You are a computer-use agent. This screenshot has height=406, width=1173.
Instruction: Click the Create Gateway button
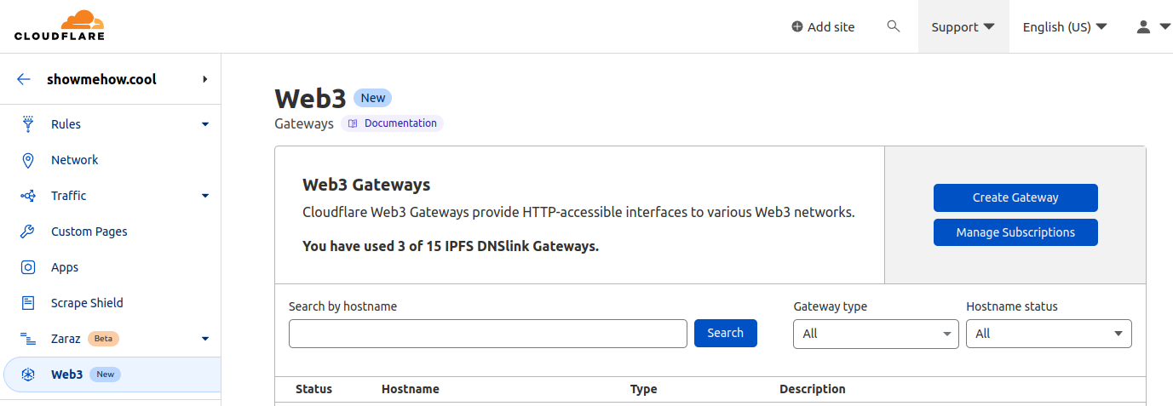(x=1015, y=197)
